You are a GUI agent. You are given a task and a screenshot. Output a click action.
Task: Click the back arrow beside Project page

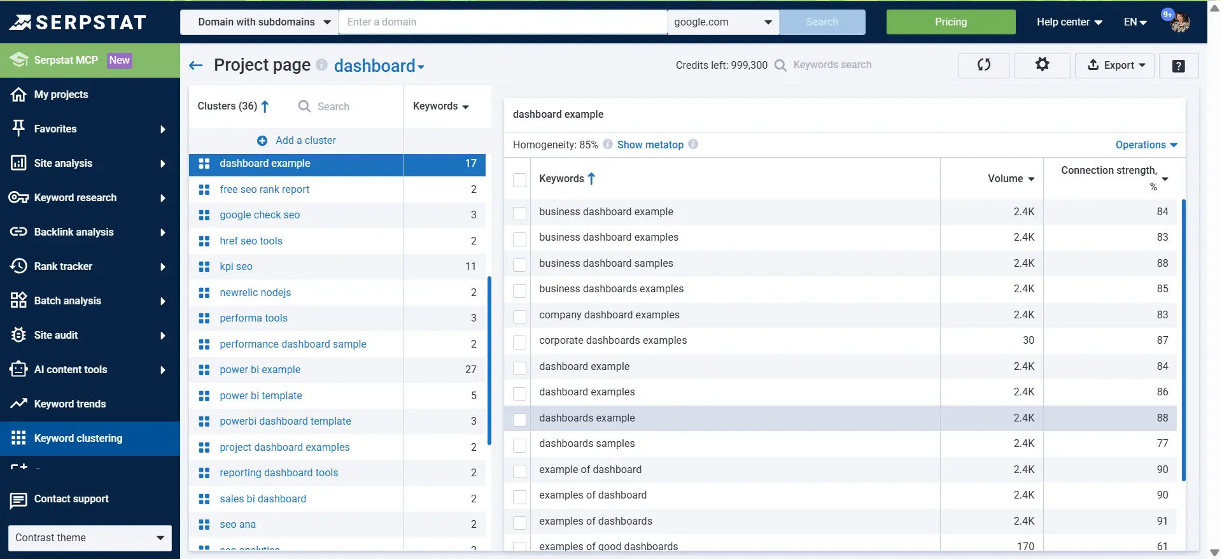pyautogui.click(x=196, y=66)
